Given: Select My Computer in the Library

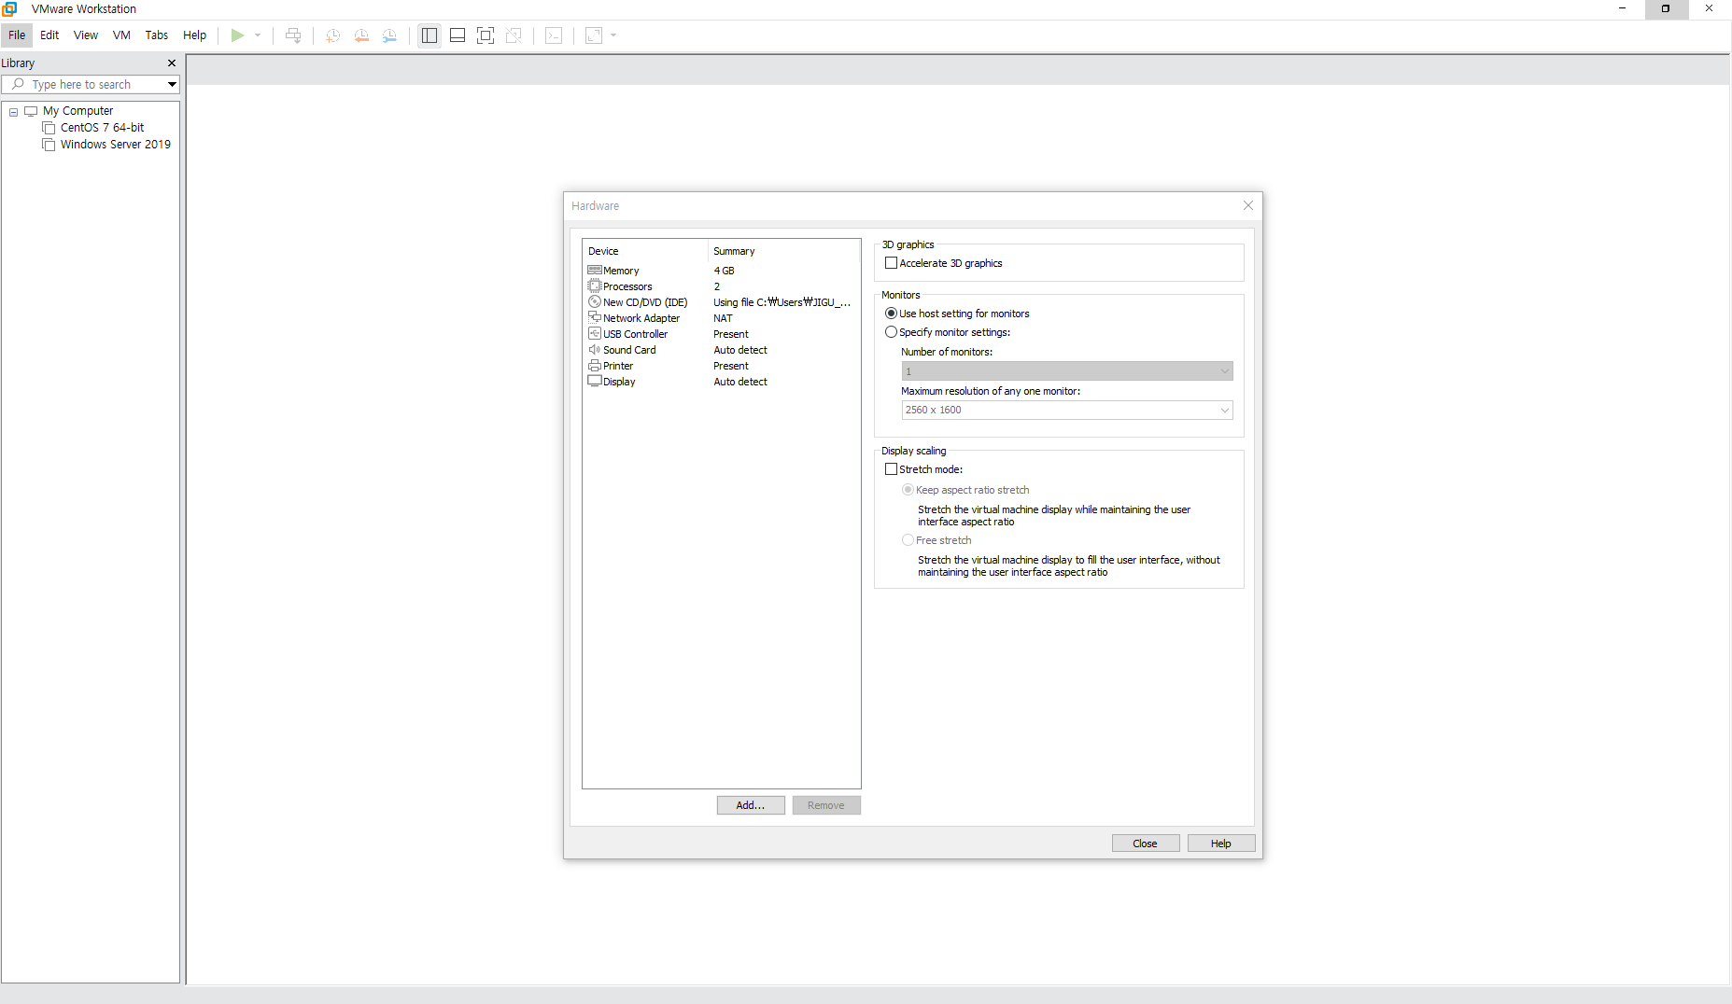Looking at the screenshot, I should pyautogui.click(x=77, y=111).
